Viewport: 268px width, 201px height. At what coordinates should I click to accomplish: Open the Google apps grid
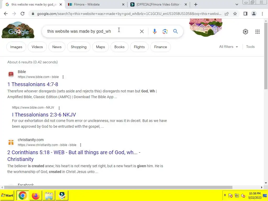click(x=258, y=32)
